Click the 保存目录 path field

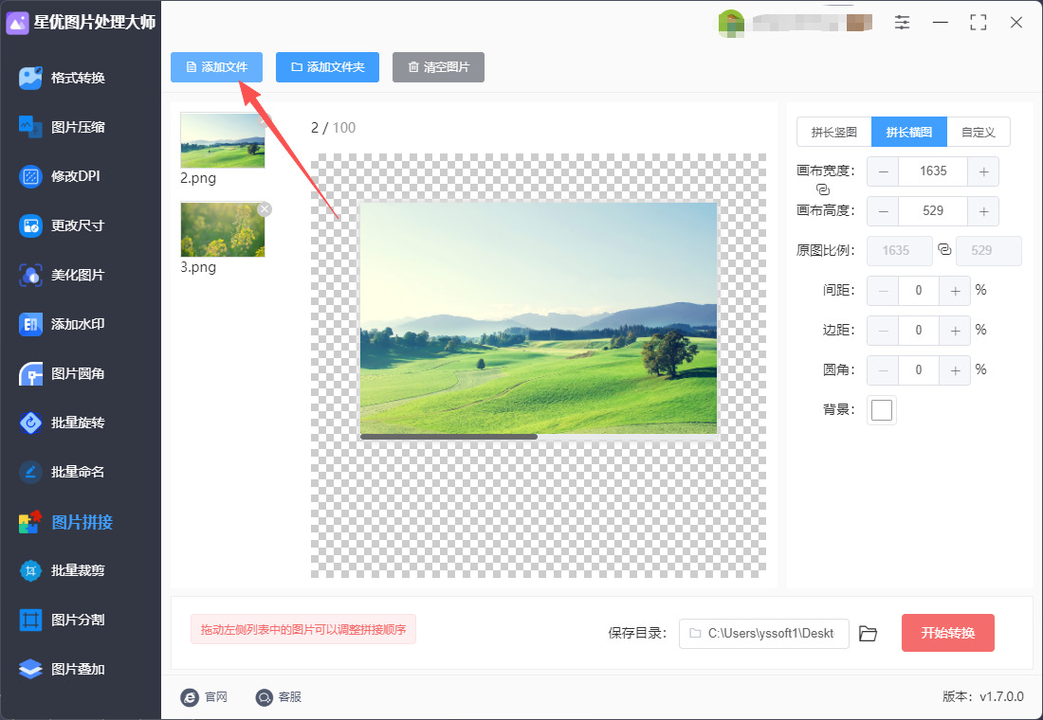click(x=764, y=634)
